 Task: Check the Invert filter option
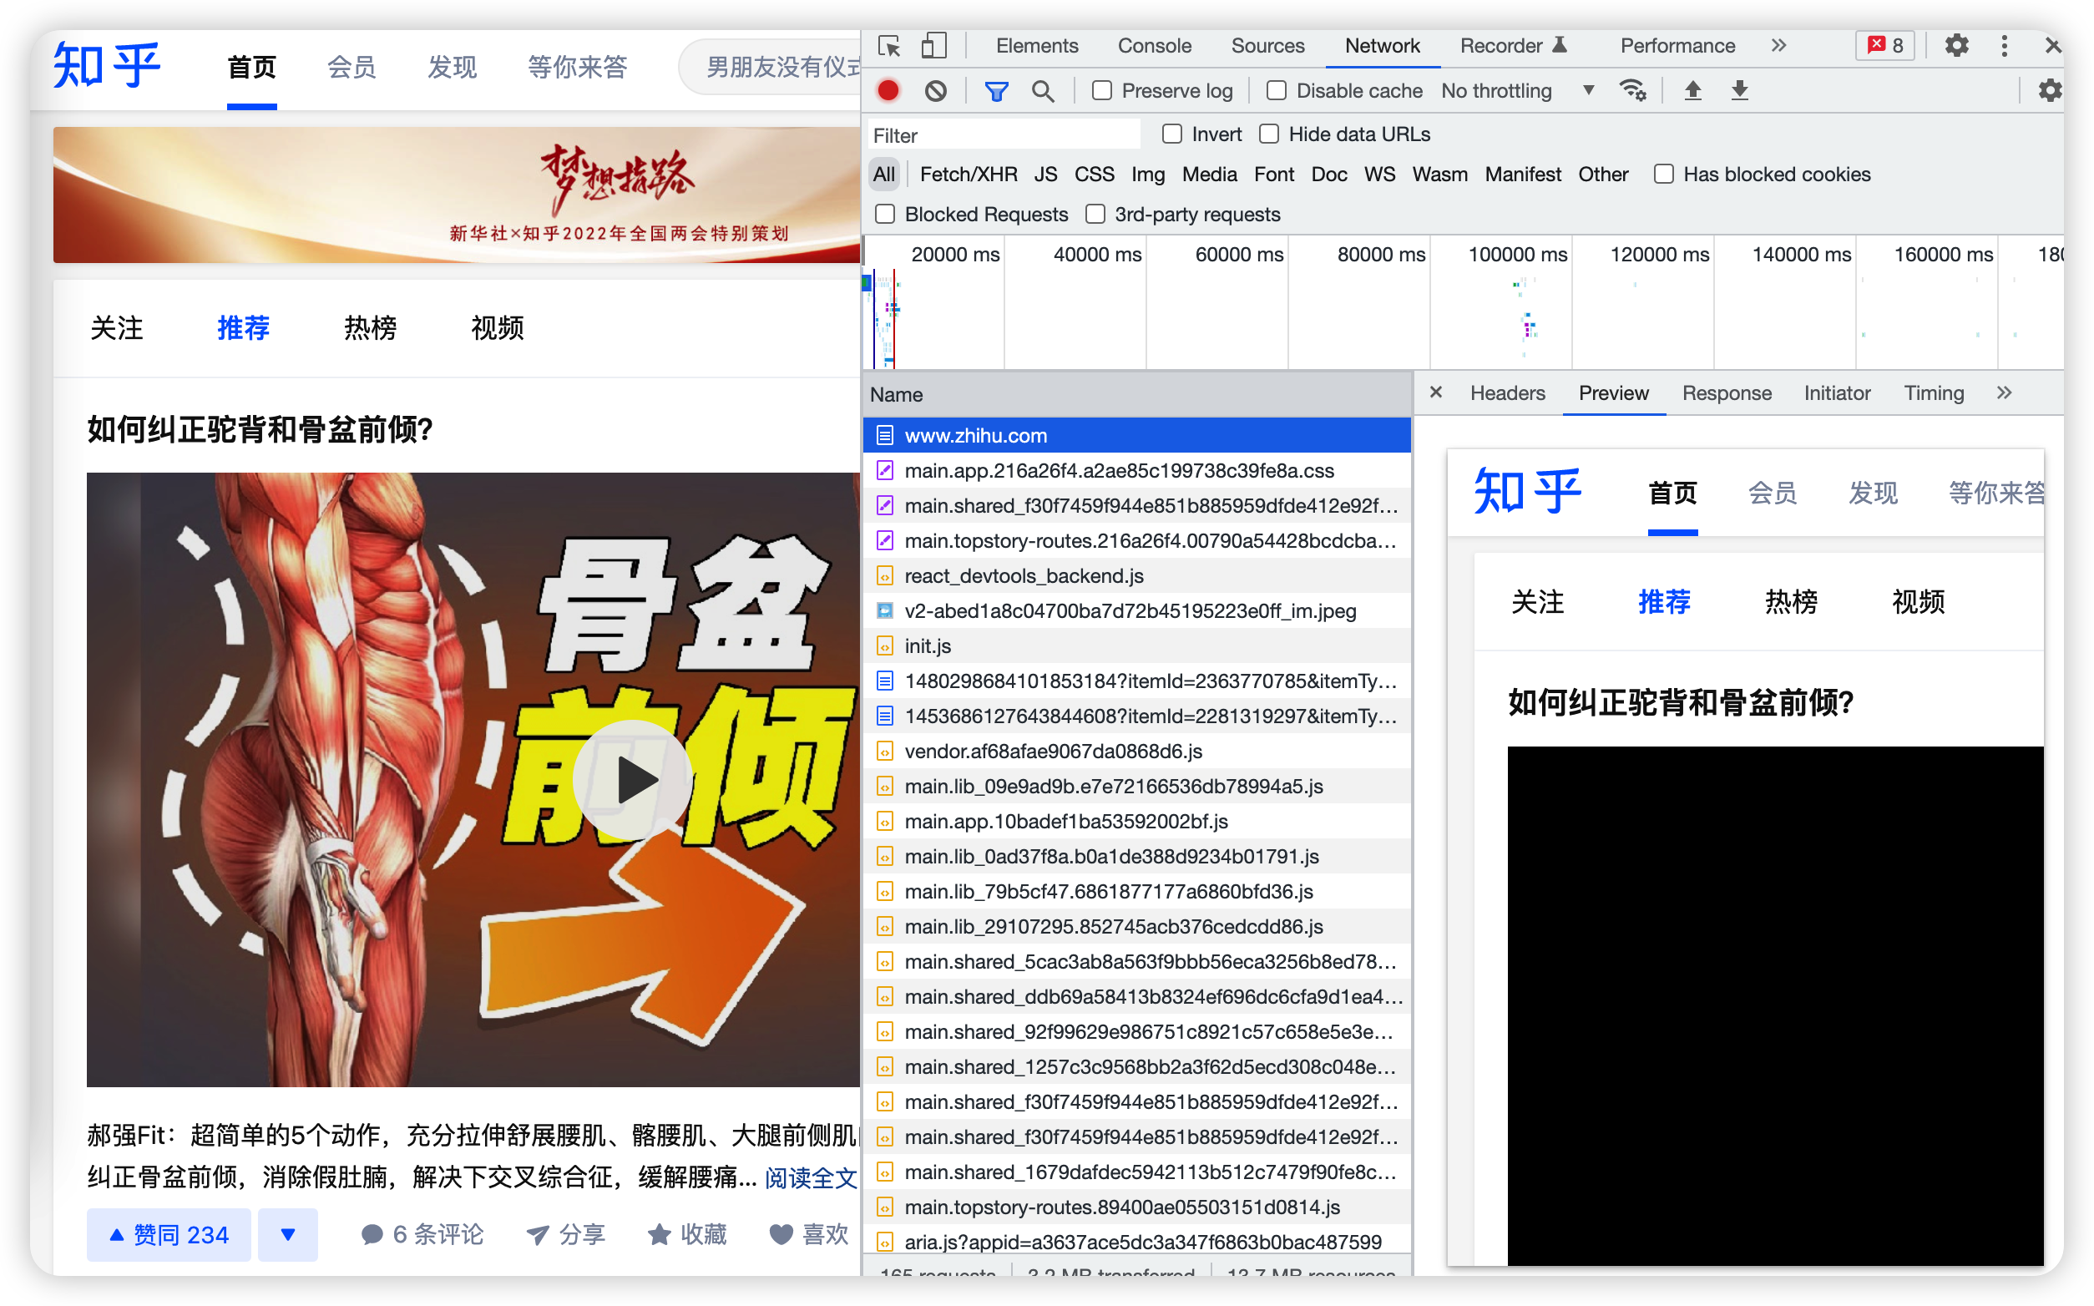pyautogui.click(x=1171, y=134)
